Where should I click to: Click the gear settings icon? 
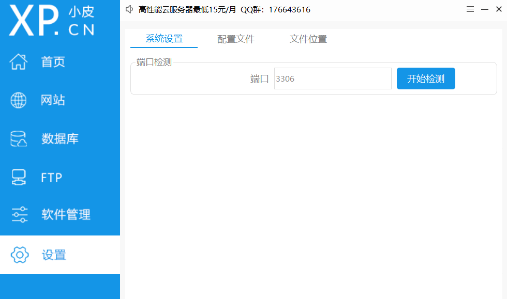[x=20, y=255]
